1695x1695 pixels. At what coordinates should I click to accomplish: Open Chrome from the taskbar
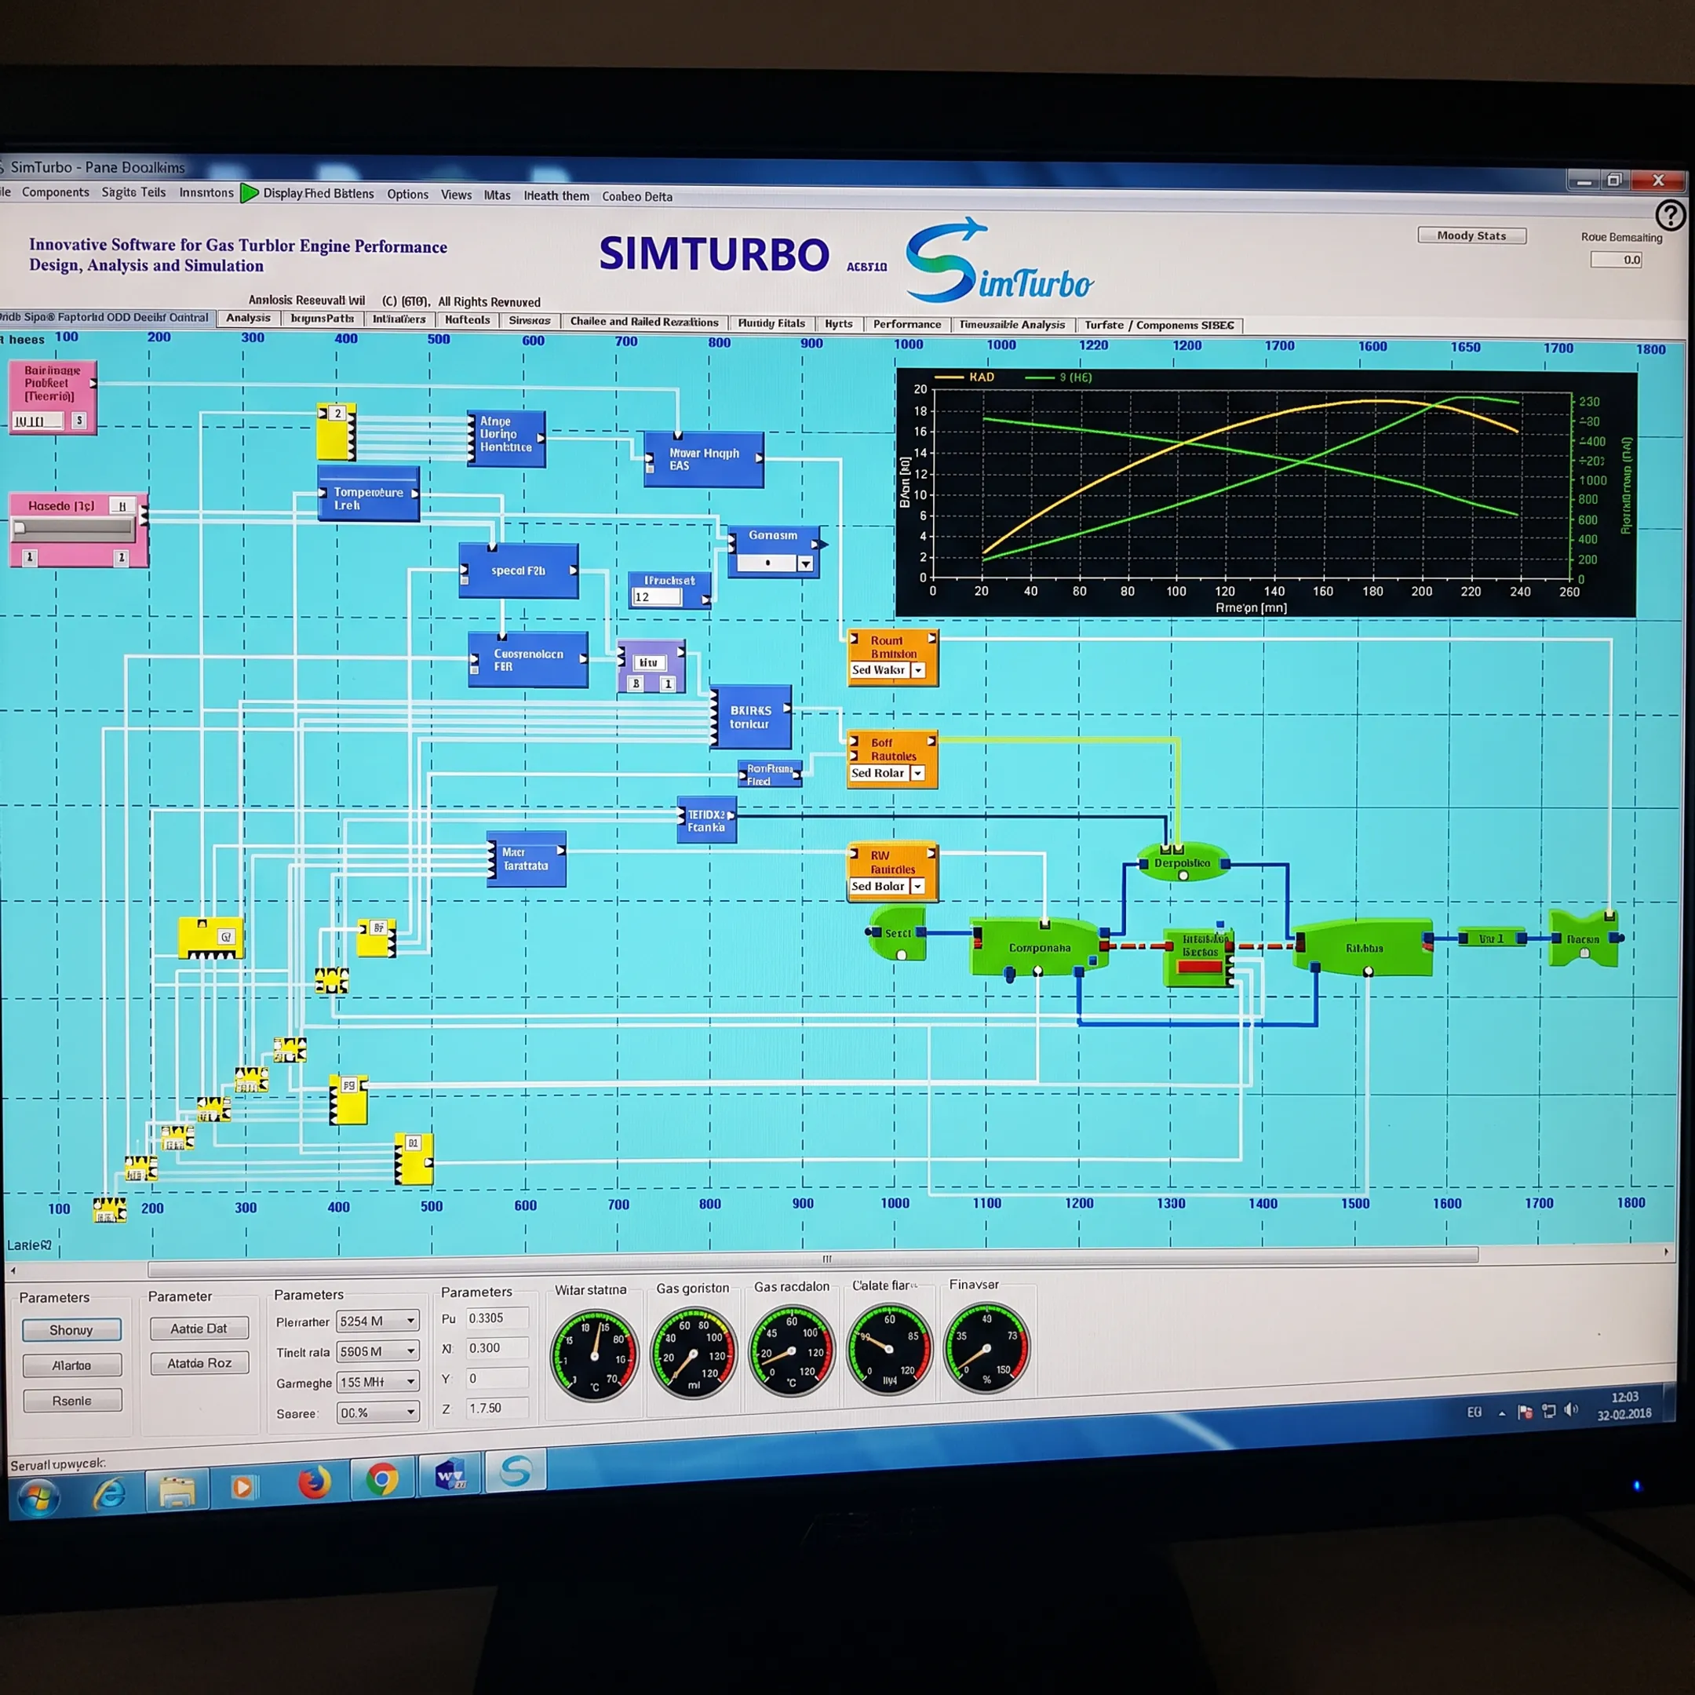pos(382,1480)
